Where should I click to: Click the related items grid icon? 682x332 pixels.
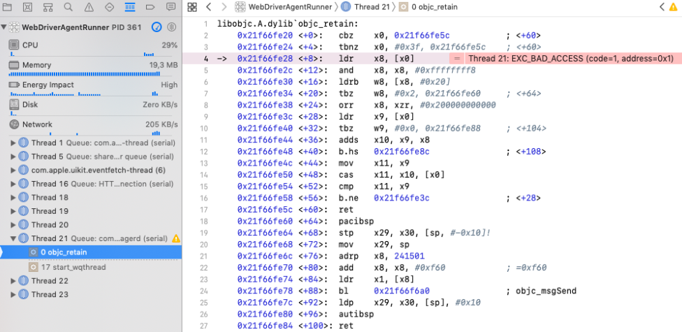pyautogui.click(x=192, y=7)
